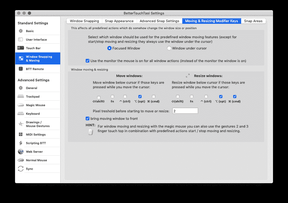Open the Window Snapping tab
288x203 pixels.
point(84,21)
